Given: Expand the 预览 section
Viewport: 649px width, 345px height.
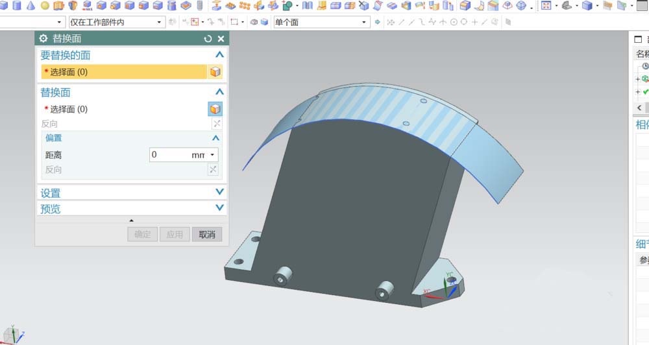Looking at the screenshot, I should tap(132, 208).
